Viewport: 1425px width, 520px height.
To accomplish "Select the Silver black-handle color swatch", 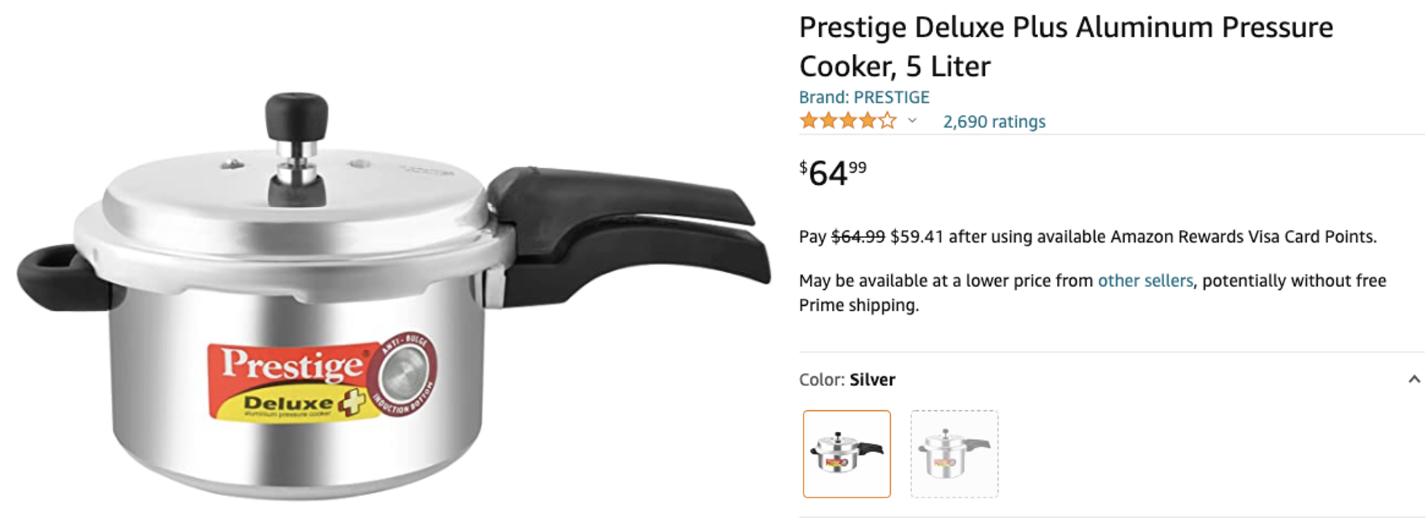I will (x=847, y=454).
